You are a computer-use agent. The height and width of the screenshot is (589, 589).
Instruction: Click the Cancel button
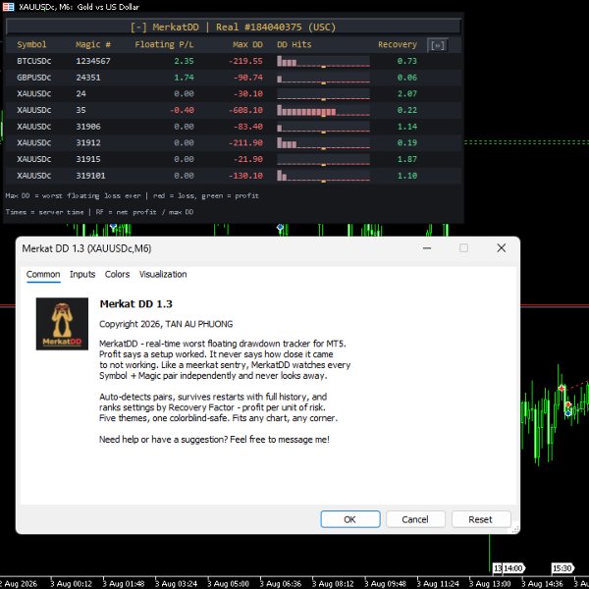[415, 519]
